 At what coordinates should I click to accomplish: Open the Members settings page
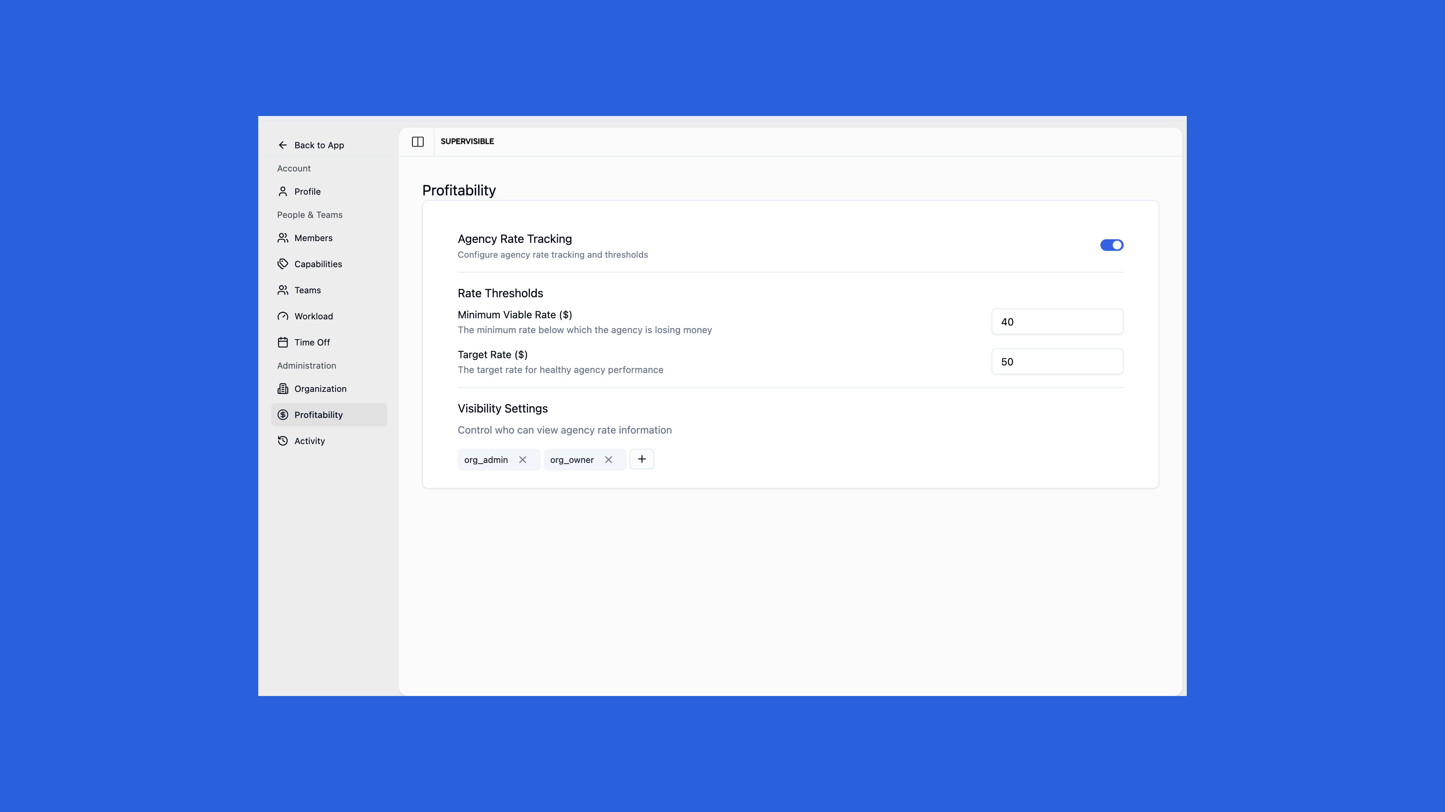(x=313, y=238)
